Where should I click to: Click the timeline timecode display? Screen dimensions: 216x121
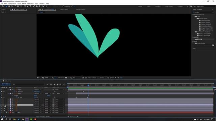(6, 84)
